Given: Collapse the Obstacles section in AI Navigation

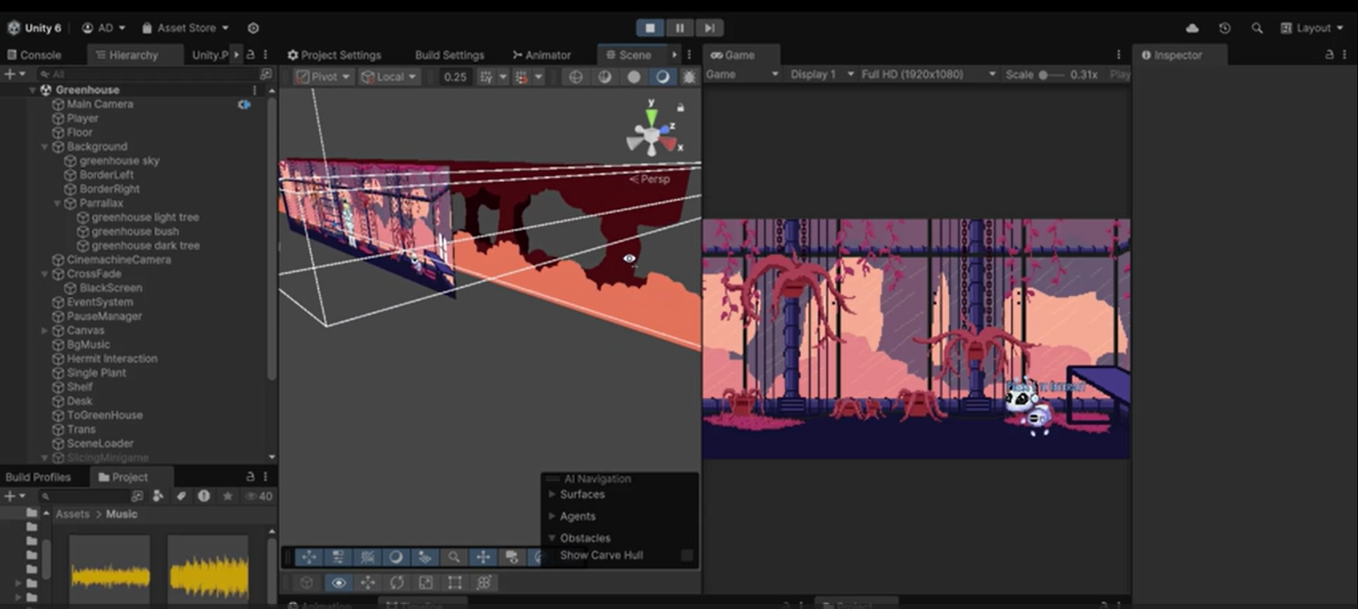Looking at the screenshot, I should (x=552, y=538).
